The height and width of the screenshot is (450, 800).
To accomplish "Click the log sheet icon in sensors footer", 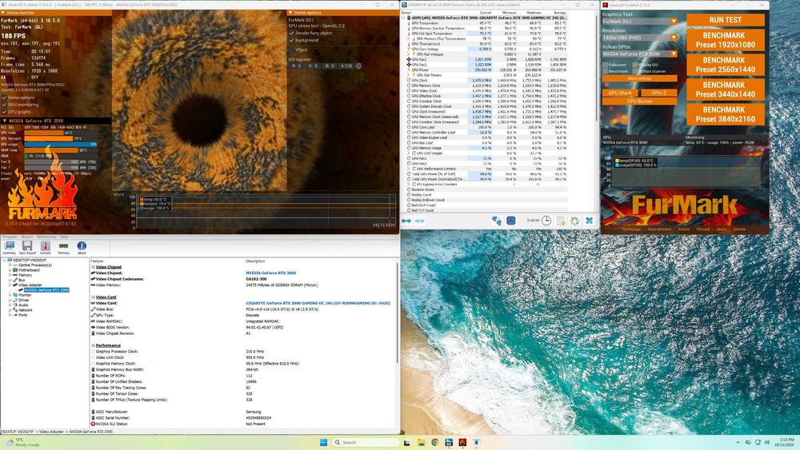I will (561, 220).
